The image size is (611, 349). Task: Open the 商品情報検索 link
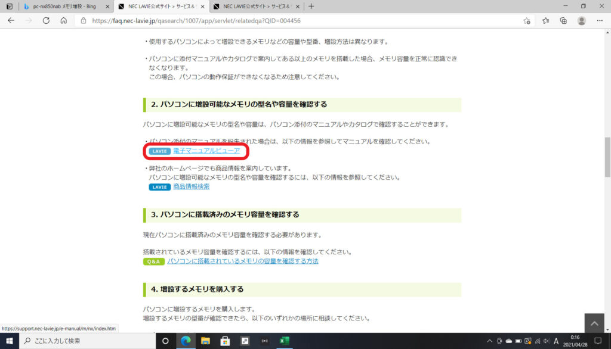(x=191, y=186)
